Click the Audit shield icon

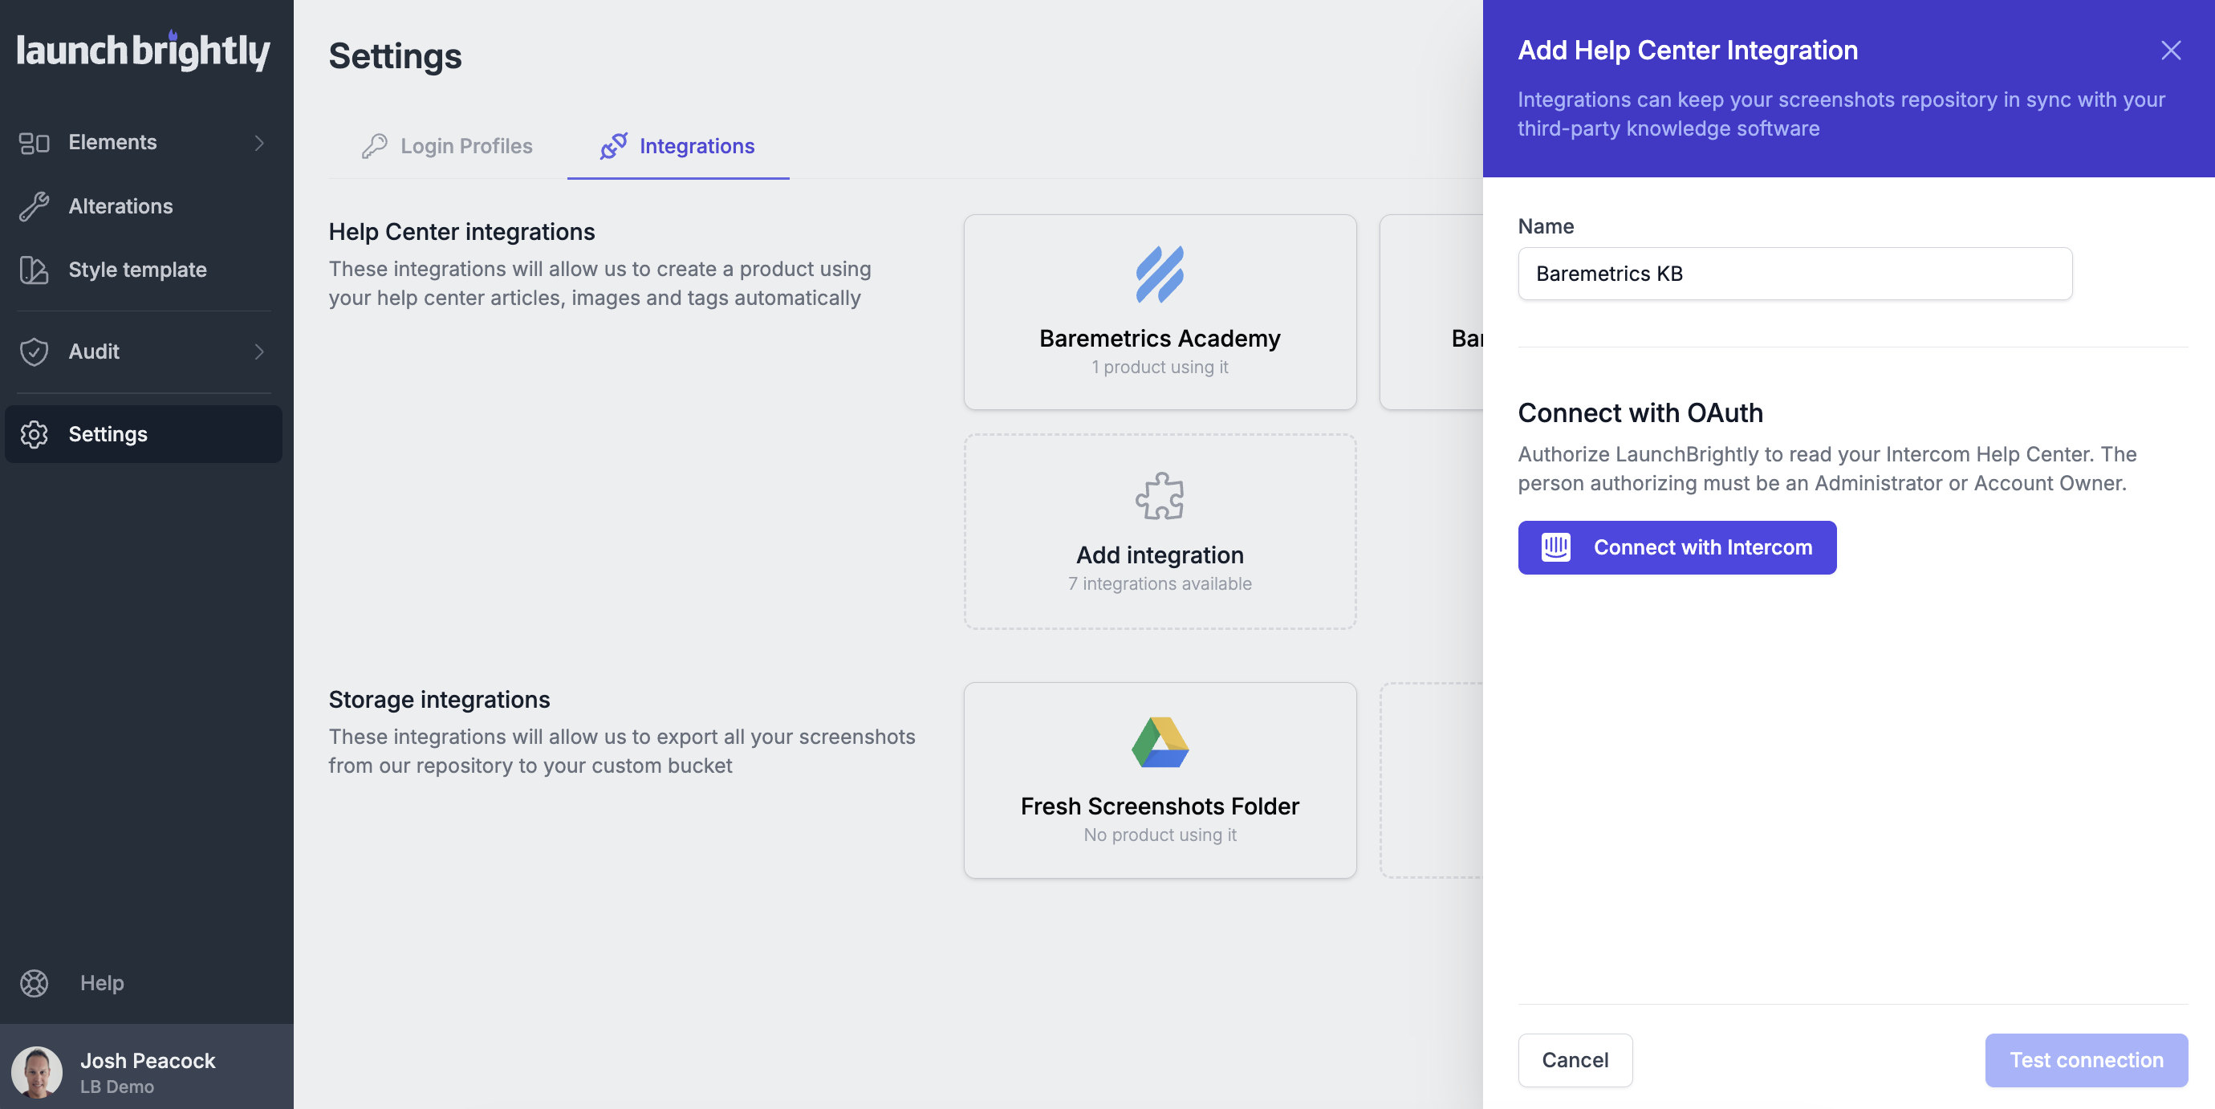[35, 351]
